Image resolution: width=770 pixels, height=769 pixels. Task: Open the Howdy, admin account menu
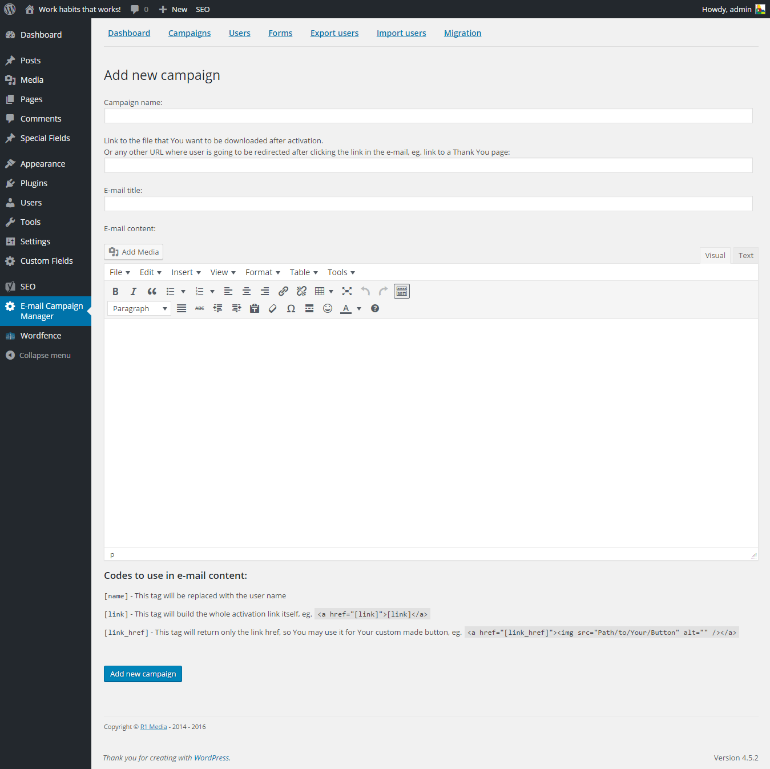click(x=733, y=9)
